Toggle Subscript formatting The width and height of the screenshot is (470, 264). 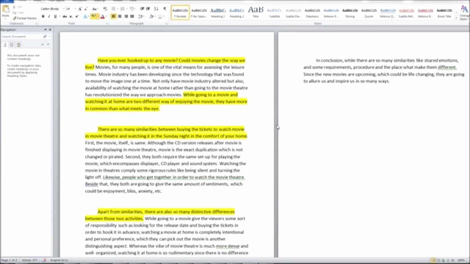click(x=71, y=16)
